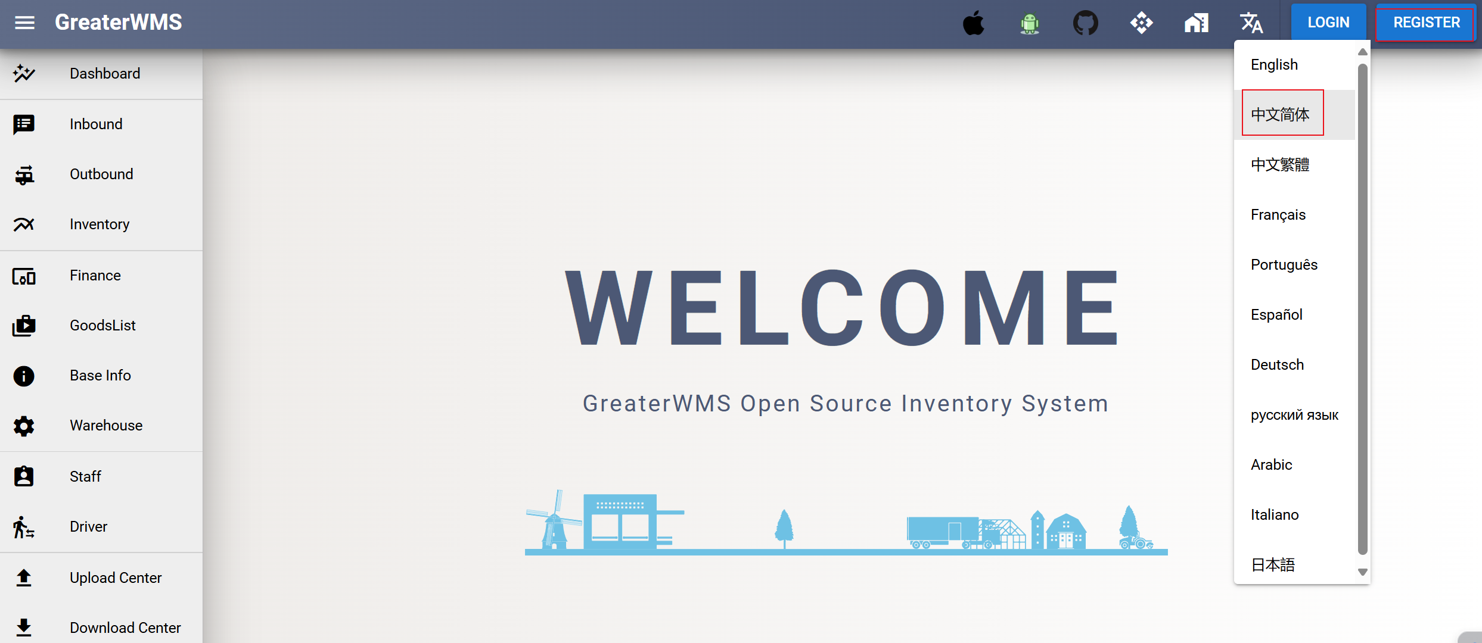
Task: Toggle the hamburger menu icon
Action: 24,23
